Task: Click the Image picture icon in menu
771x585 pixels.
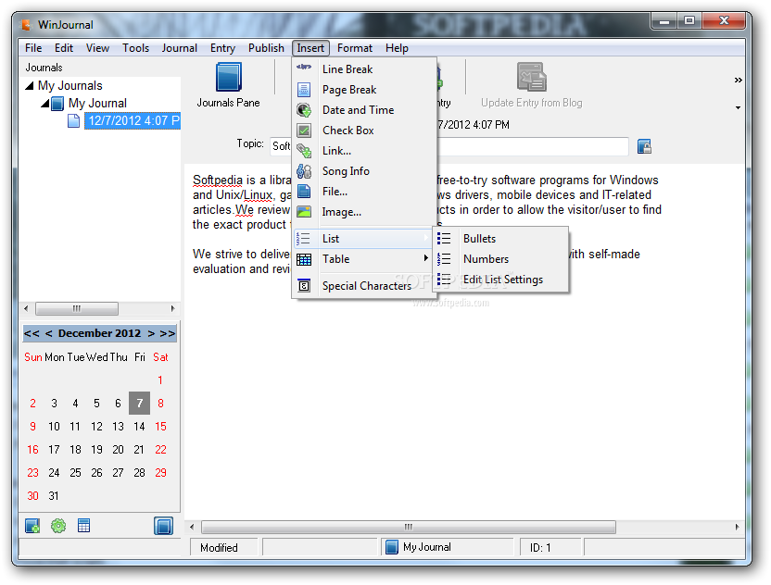Action: click(x=304, y=212)
